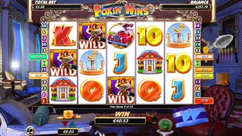The width and height of the screenshot is (242, 136).
Task: Select payline 5 marker on left
Action: pos(44,101)
